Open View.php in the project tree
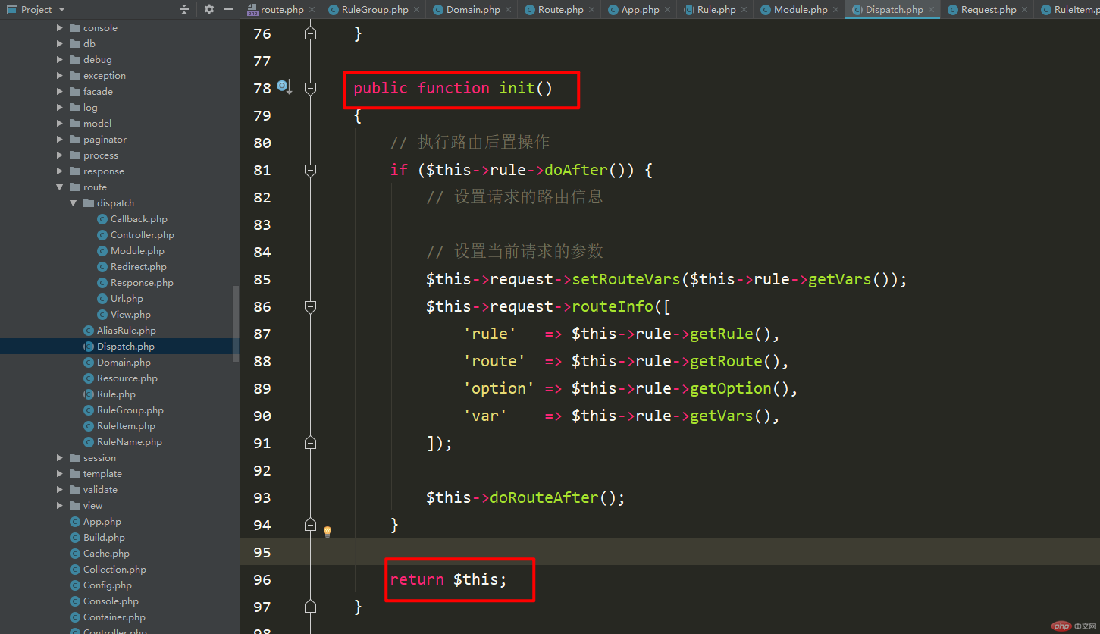The width and height of the screenshot is (1100, 634). [x=124, y=314]
